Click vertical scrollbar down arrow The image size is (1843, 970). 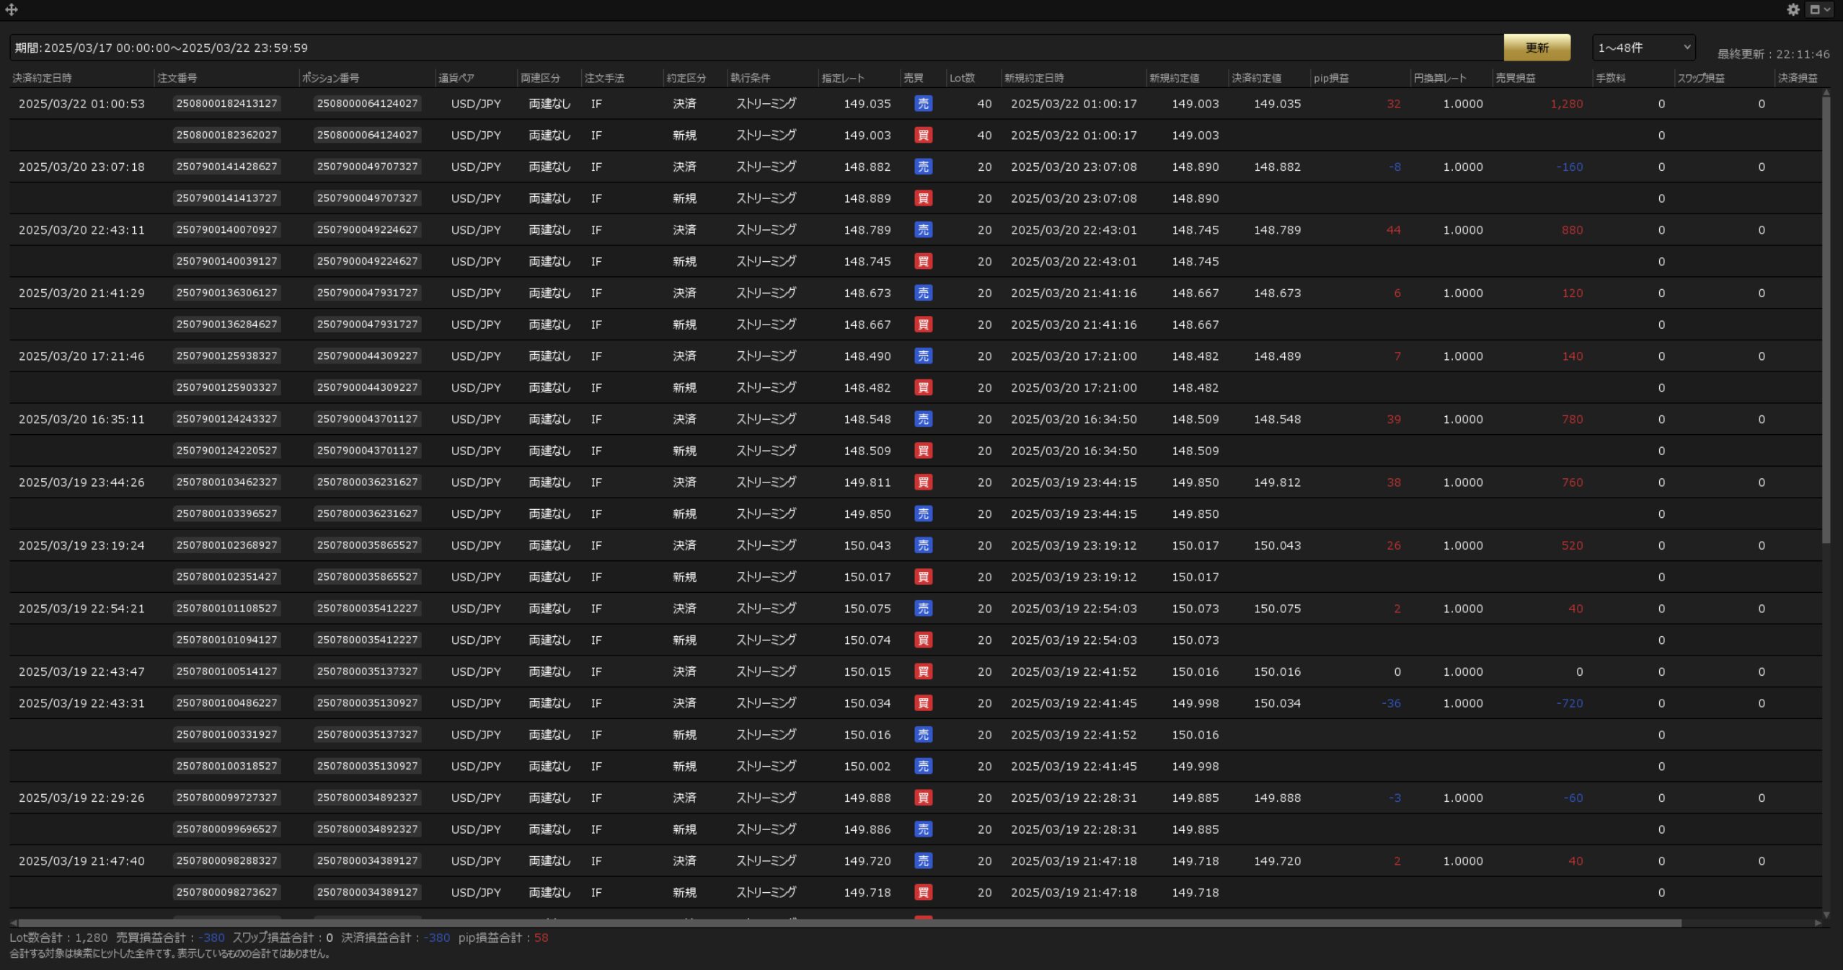click(x=1826, y=914)
